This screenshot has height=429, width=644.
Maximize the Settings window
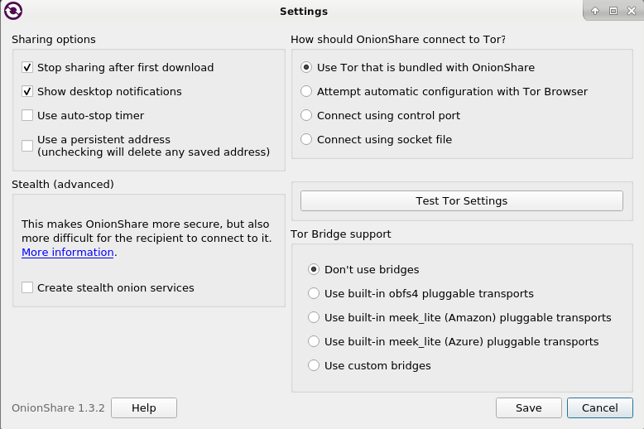point(613,12)
